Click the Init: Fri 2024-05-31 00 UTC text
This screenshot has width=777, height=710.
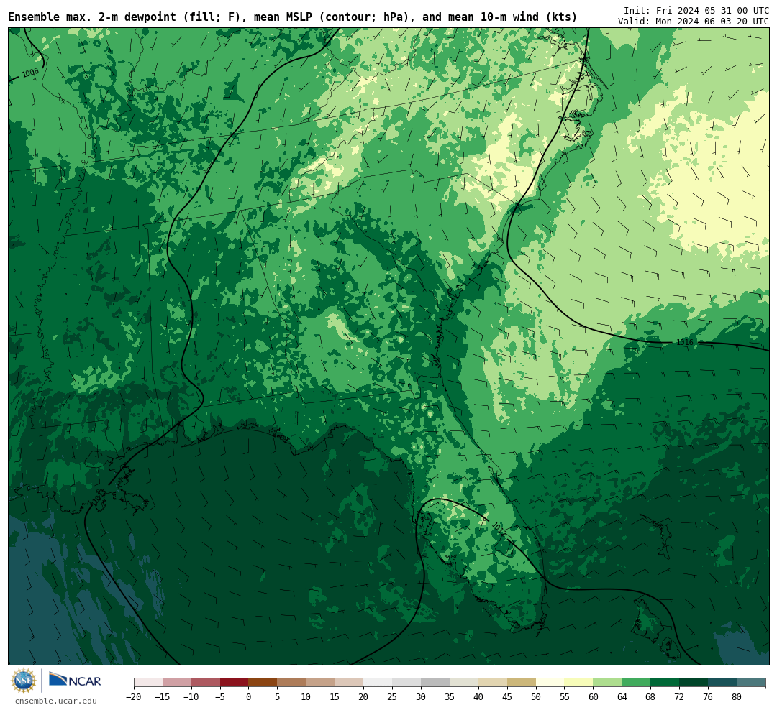click(x=696, y=10)
